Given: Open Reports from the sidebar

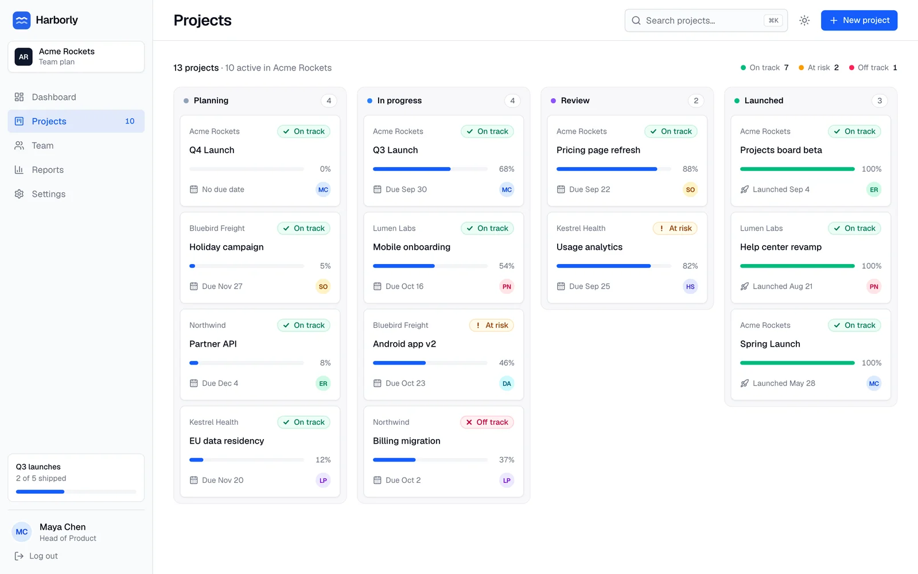Looking at the screenshot, I should 76,170.
